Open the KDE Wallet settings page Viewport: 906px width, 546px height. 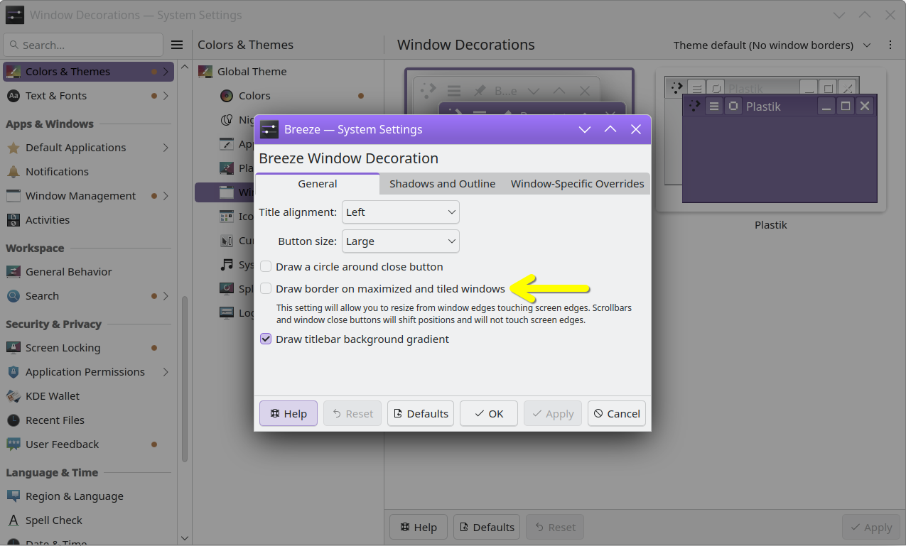pos(89,396)
